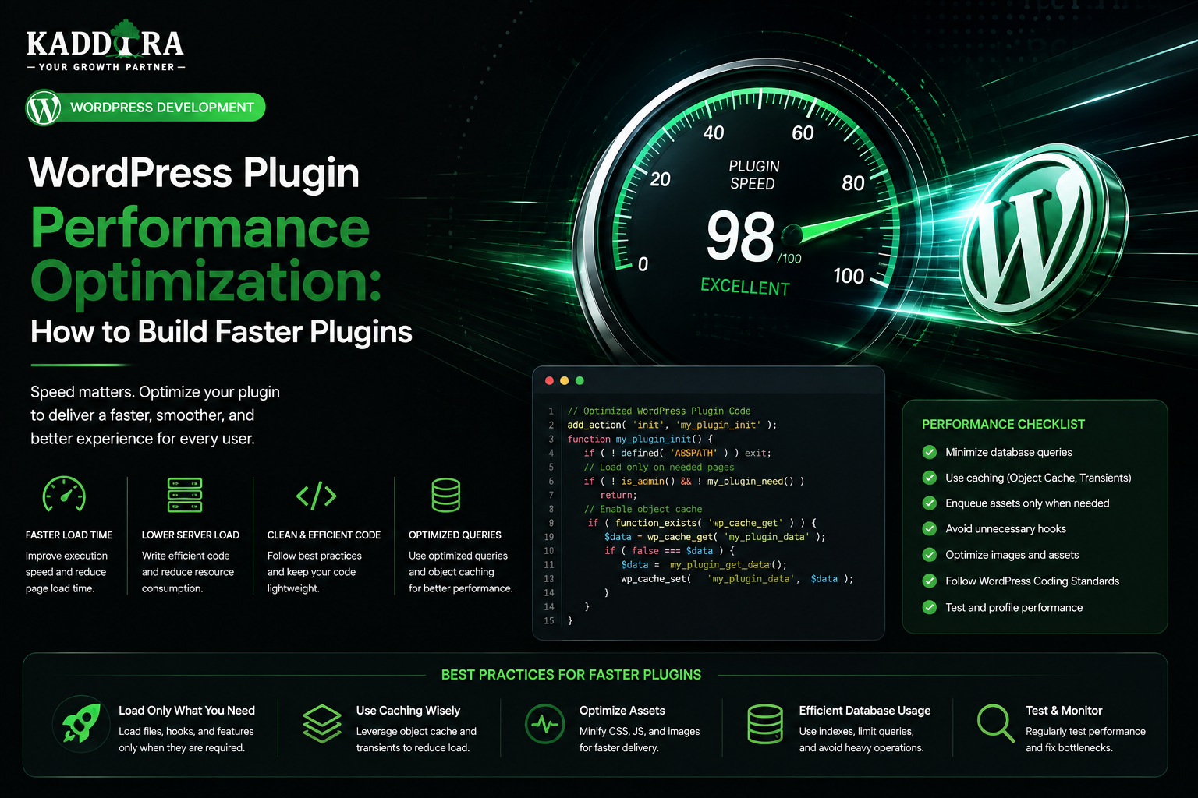The image size is (1198, 798).
Task: Click the red dot in code window
Action: [x=549, y=380]
